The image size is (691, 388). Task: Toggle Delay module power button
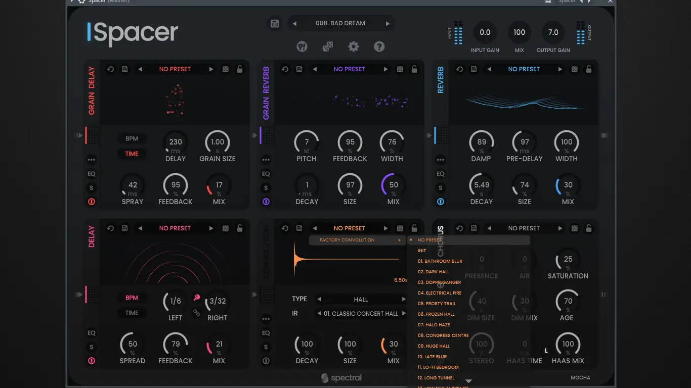click(x=92, y=361)
